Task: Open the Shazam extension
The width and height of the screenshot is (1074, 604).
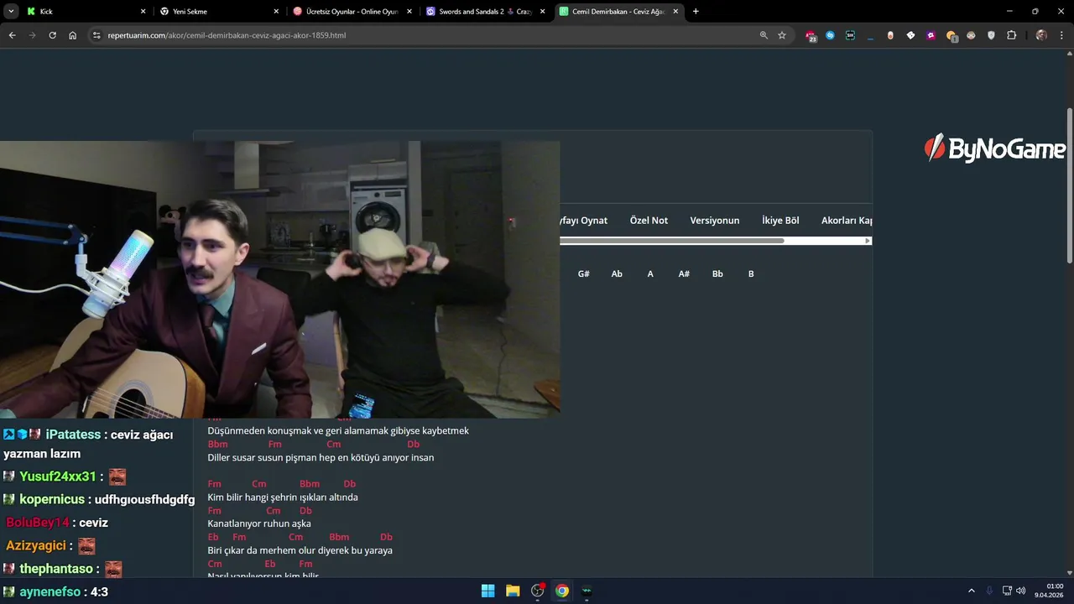Action: [x=830, y=35]
